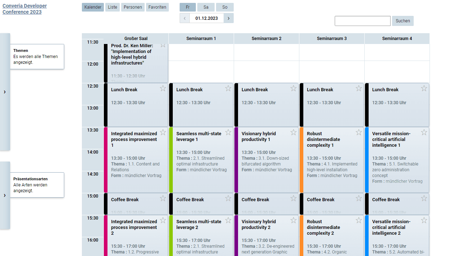Click the Seminarraum 4 column header

click(x=397, y=39)
